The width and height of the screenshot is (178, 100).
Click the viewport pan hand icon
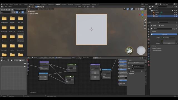click(145, 23)
